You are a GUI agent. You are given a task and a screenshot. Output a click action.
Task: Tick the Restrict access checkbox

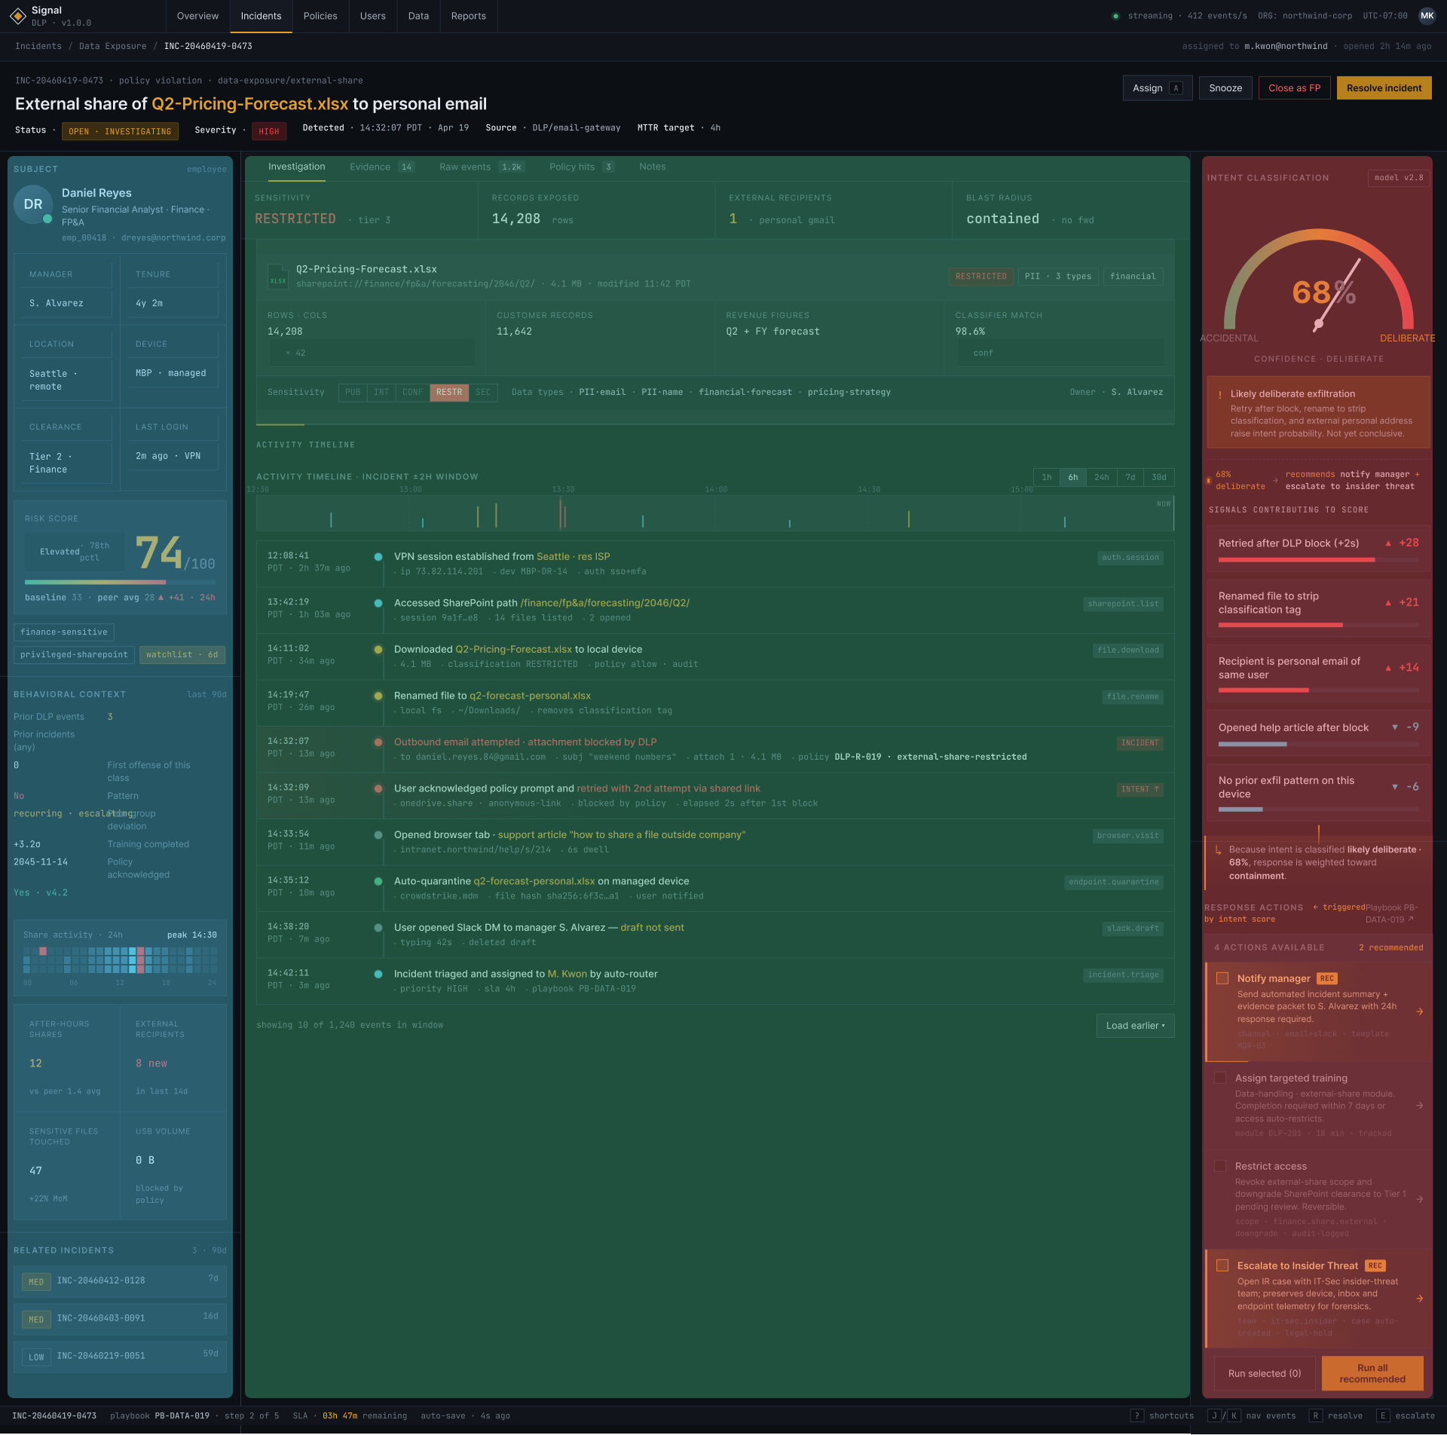tap(1220, 1167)
